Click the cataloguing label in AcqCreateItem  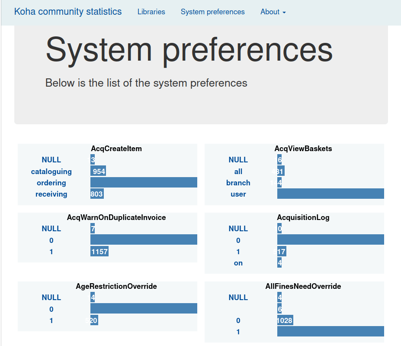[x=51, y=171]
